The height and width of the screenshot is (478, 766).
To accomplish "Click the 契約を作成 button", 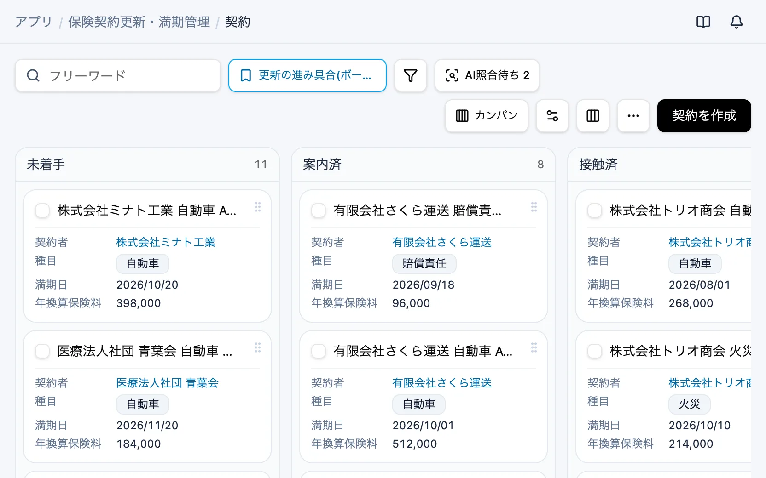I will [x=704, y=116].
